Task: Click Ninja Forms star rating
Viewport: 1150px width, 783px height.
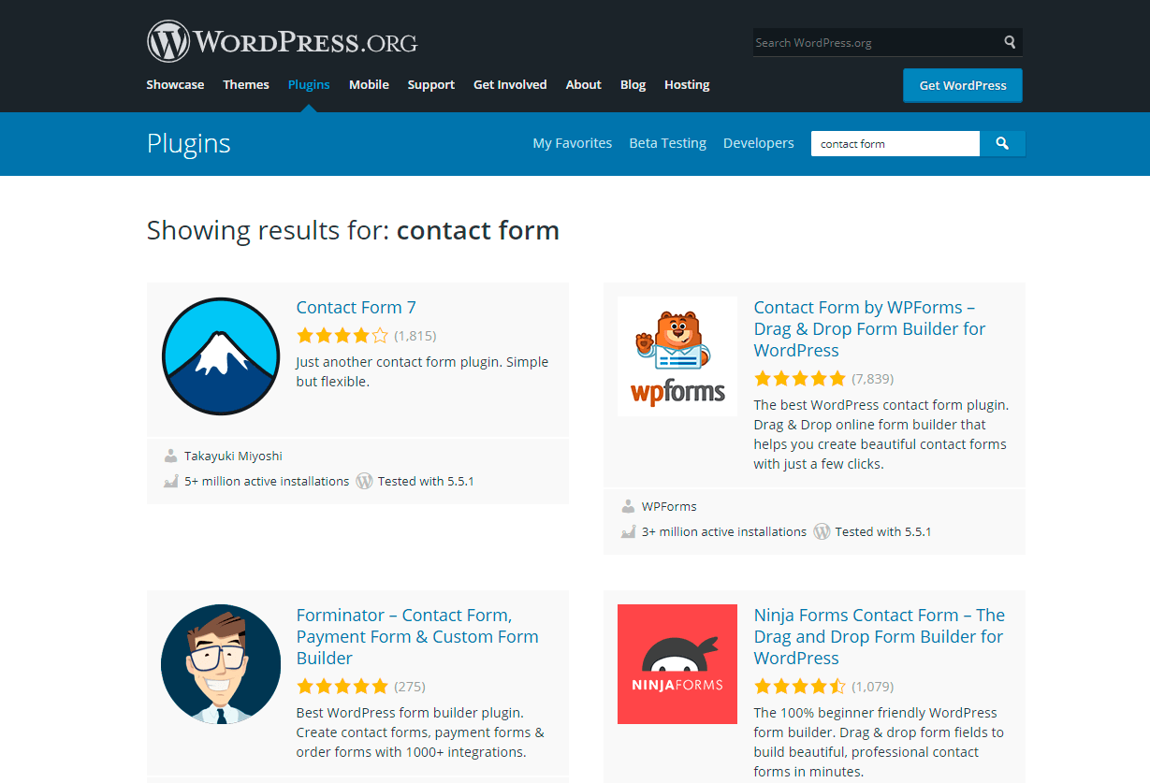Action: [x=800, y=687]
